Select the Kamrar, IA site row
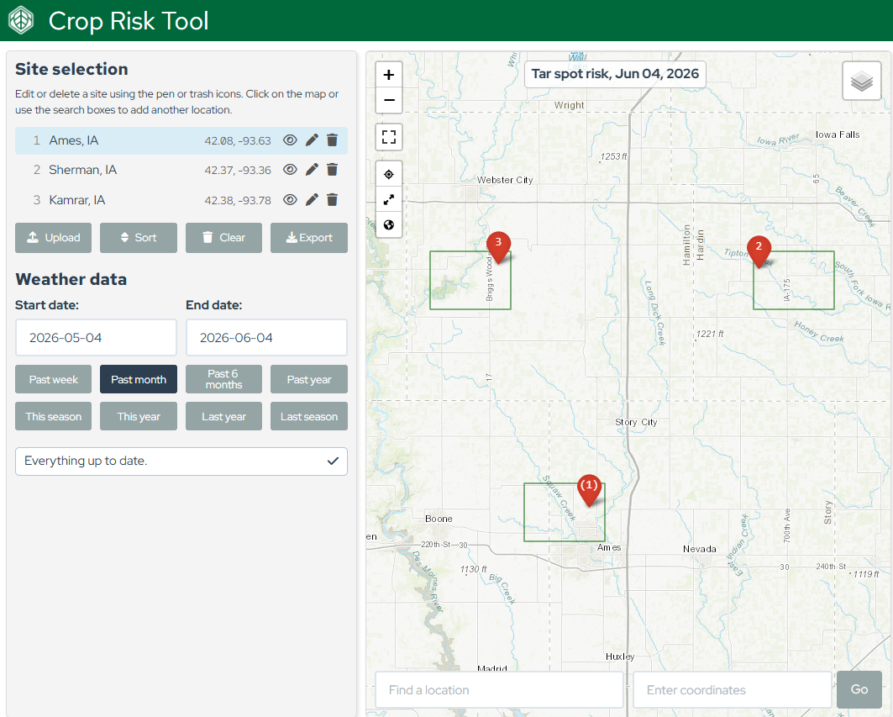The image size is (893, 717). (x=181, y=199)
